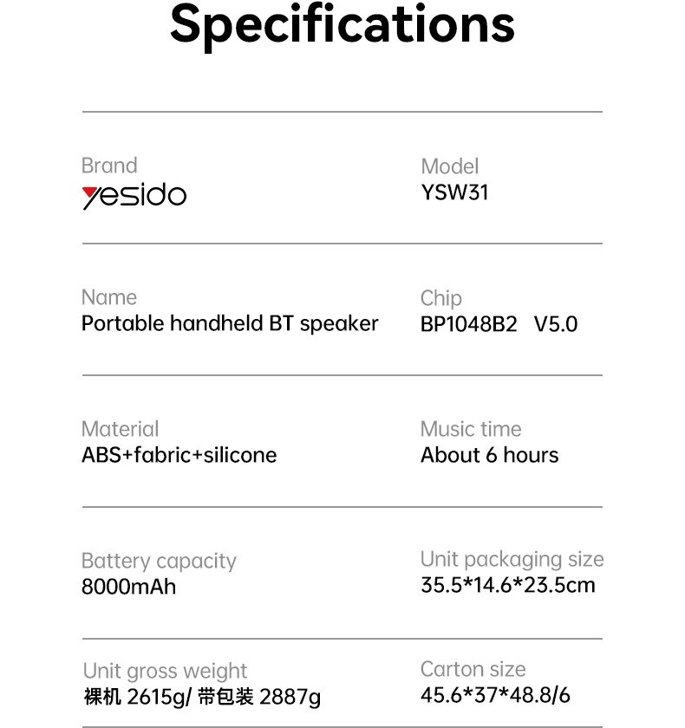This screenshot has height=728, width=685.
Task: Select the Music time label
Action: pos(471,429)
